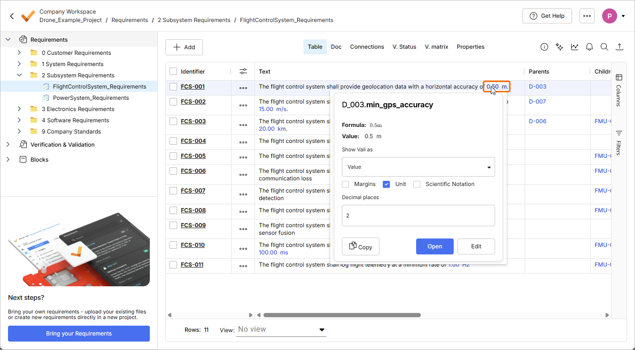Tick the Scientific Notation checkbox

coord(417,185)
